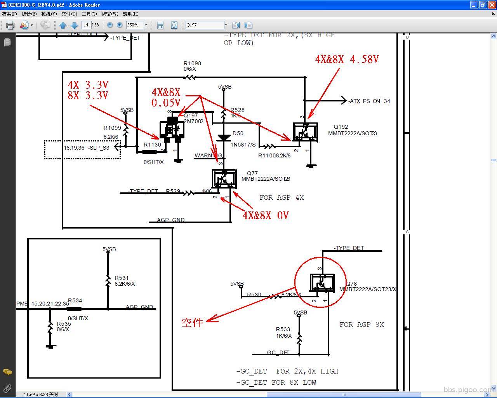Click the page number field showing 14
This screenshot has width=497, height=398.
[86, 25]
